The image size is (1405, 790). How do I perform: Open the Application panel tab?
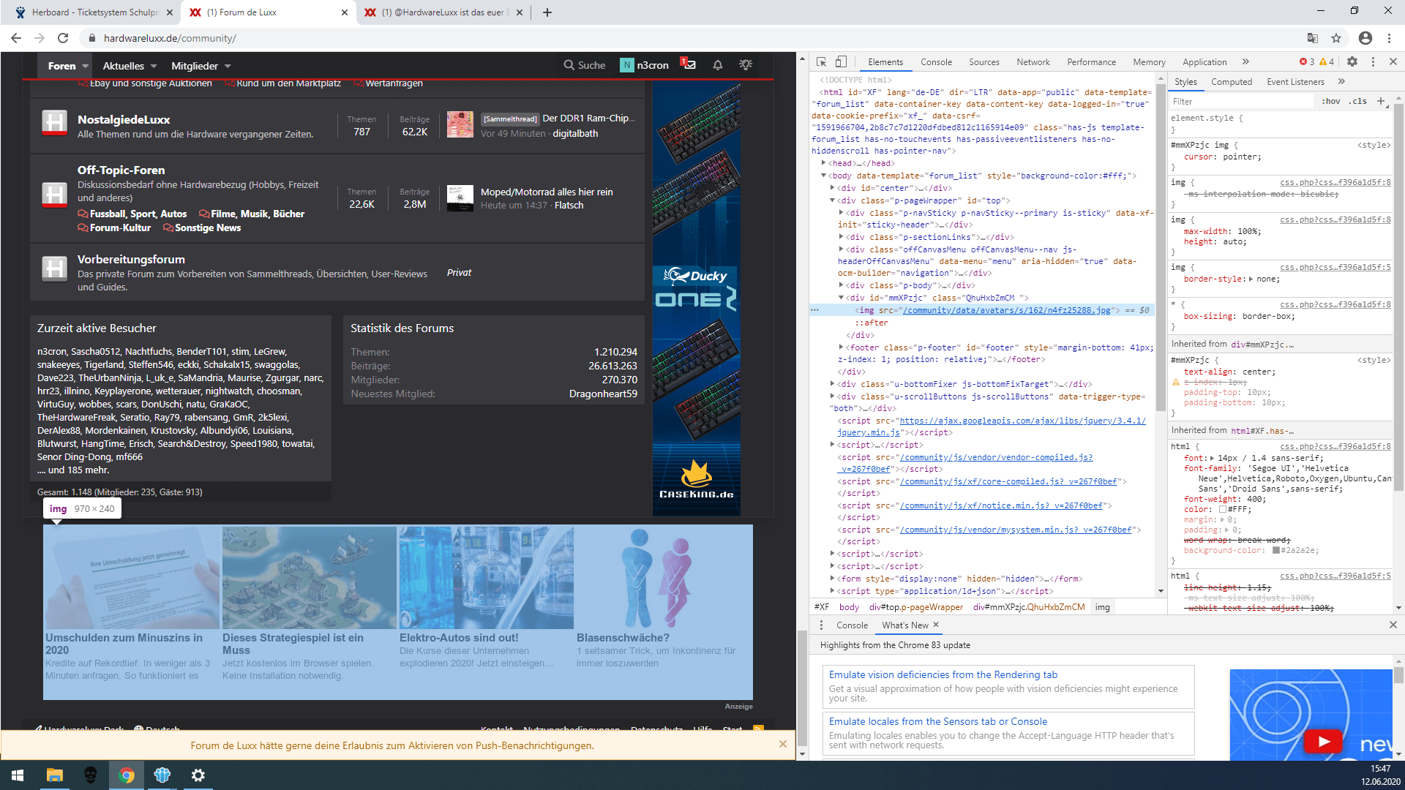point(1204,62)
